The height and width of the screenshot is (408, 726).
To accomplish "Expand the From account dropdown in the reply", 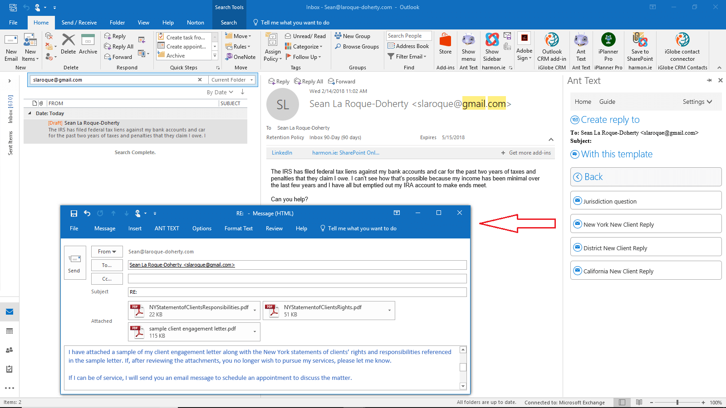I will (107, 251).
